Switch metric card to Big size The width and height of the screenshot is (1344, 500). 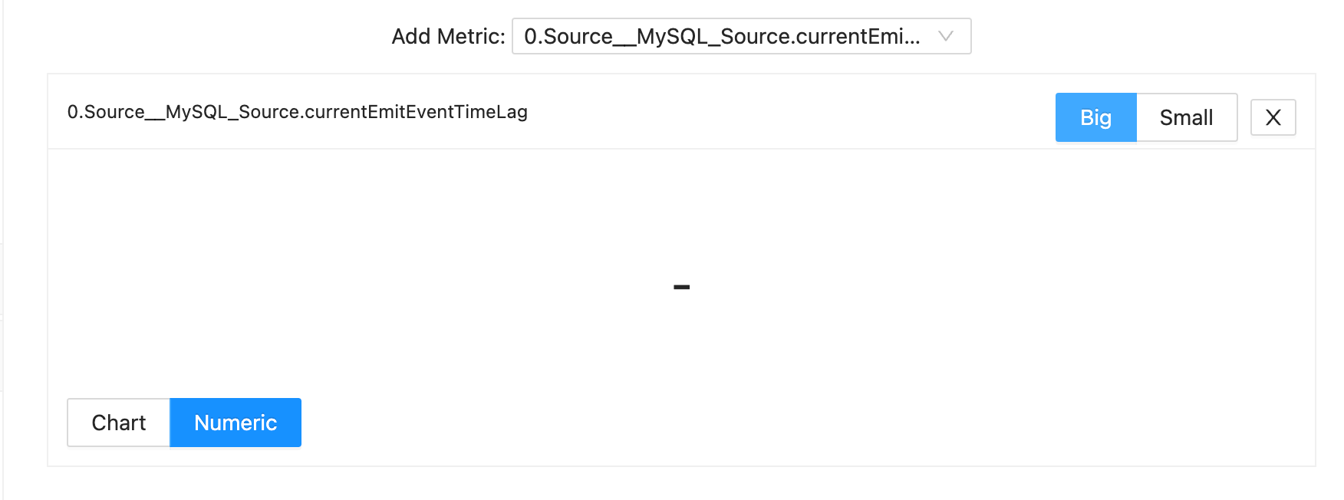tap(1095, 117)
